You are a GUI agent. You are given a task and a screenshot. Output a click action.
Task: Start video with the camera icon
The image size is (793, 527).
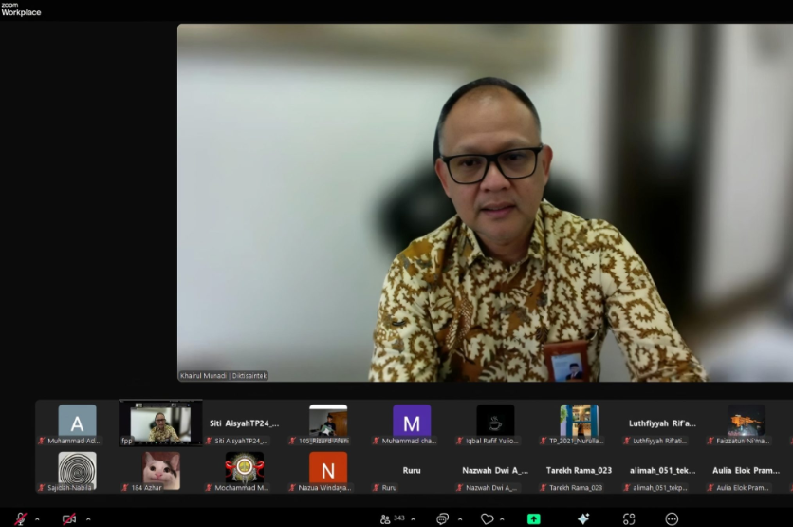pyautogui.click(x=69, y=518)
